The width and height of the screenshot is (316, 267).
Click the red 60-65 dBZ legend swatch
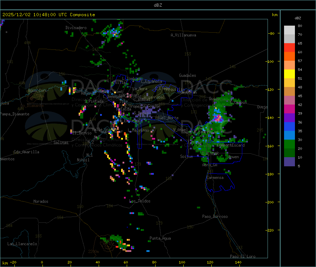289,47
